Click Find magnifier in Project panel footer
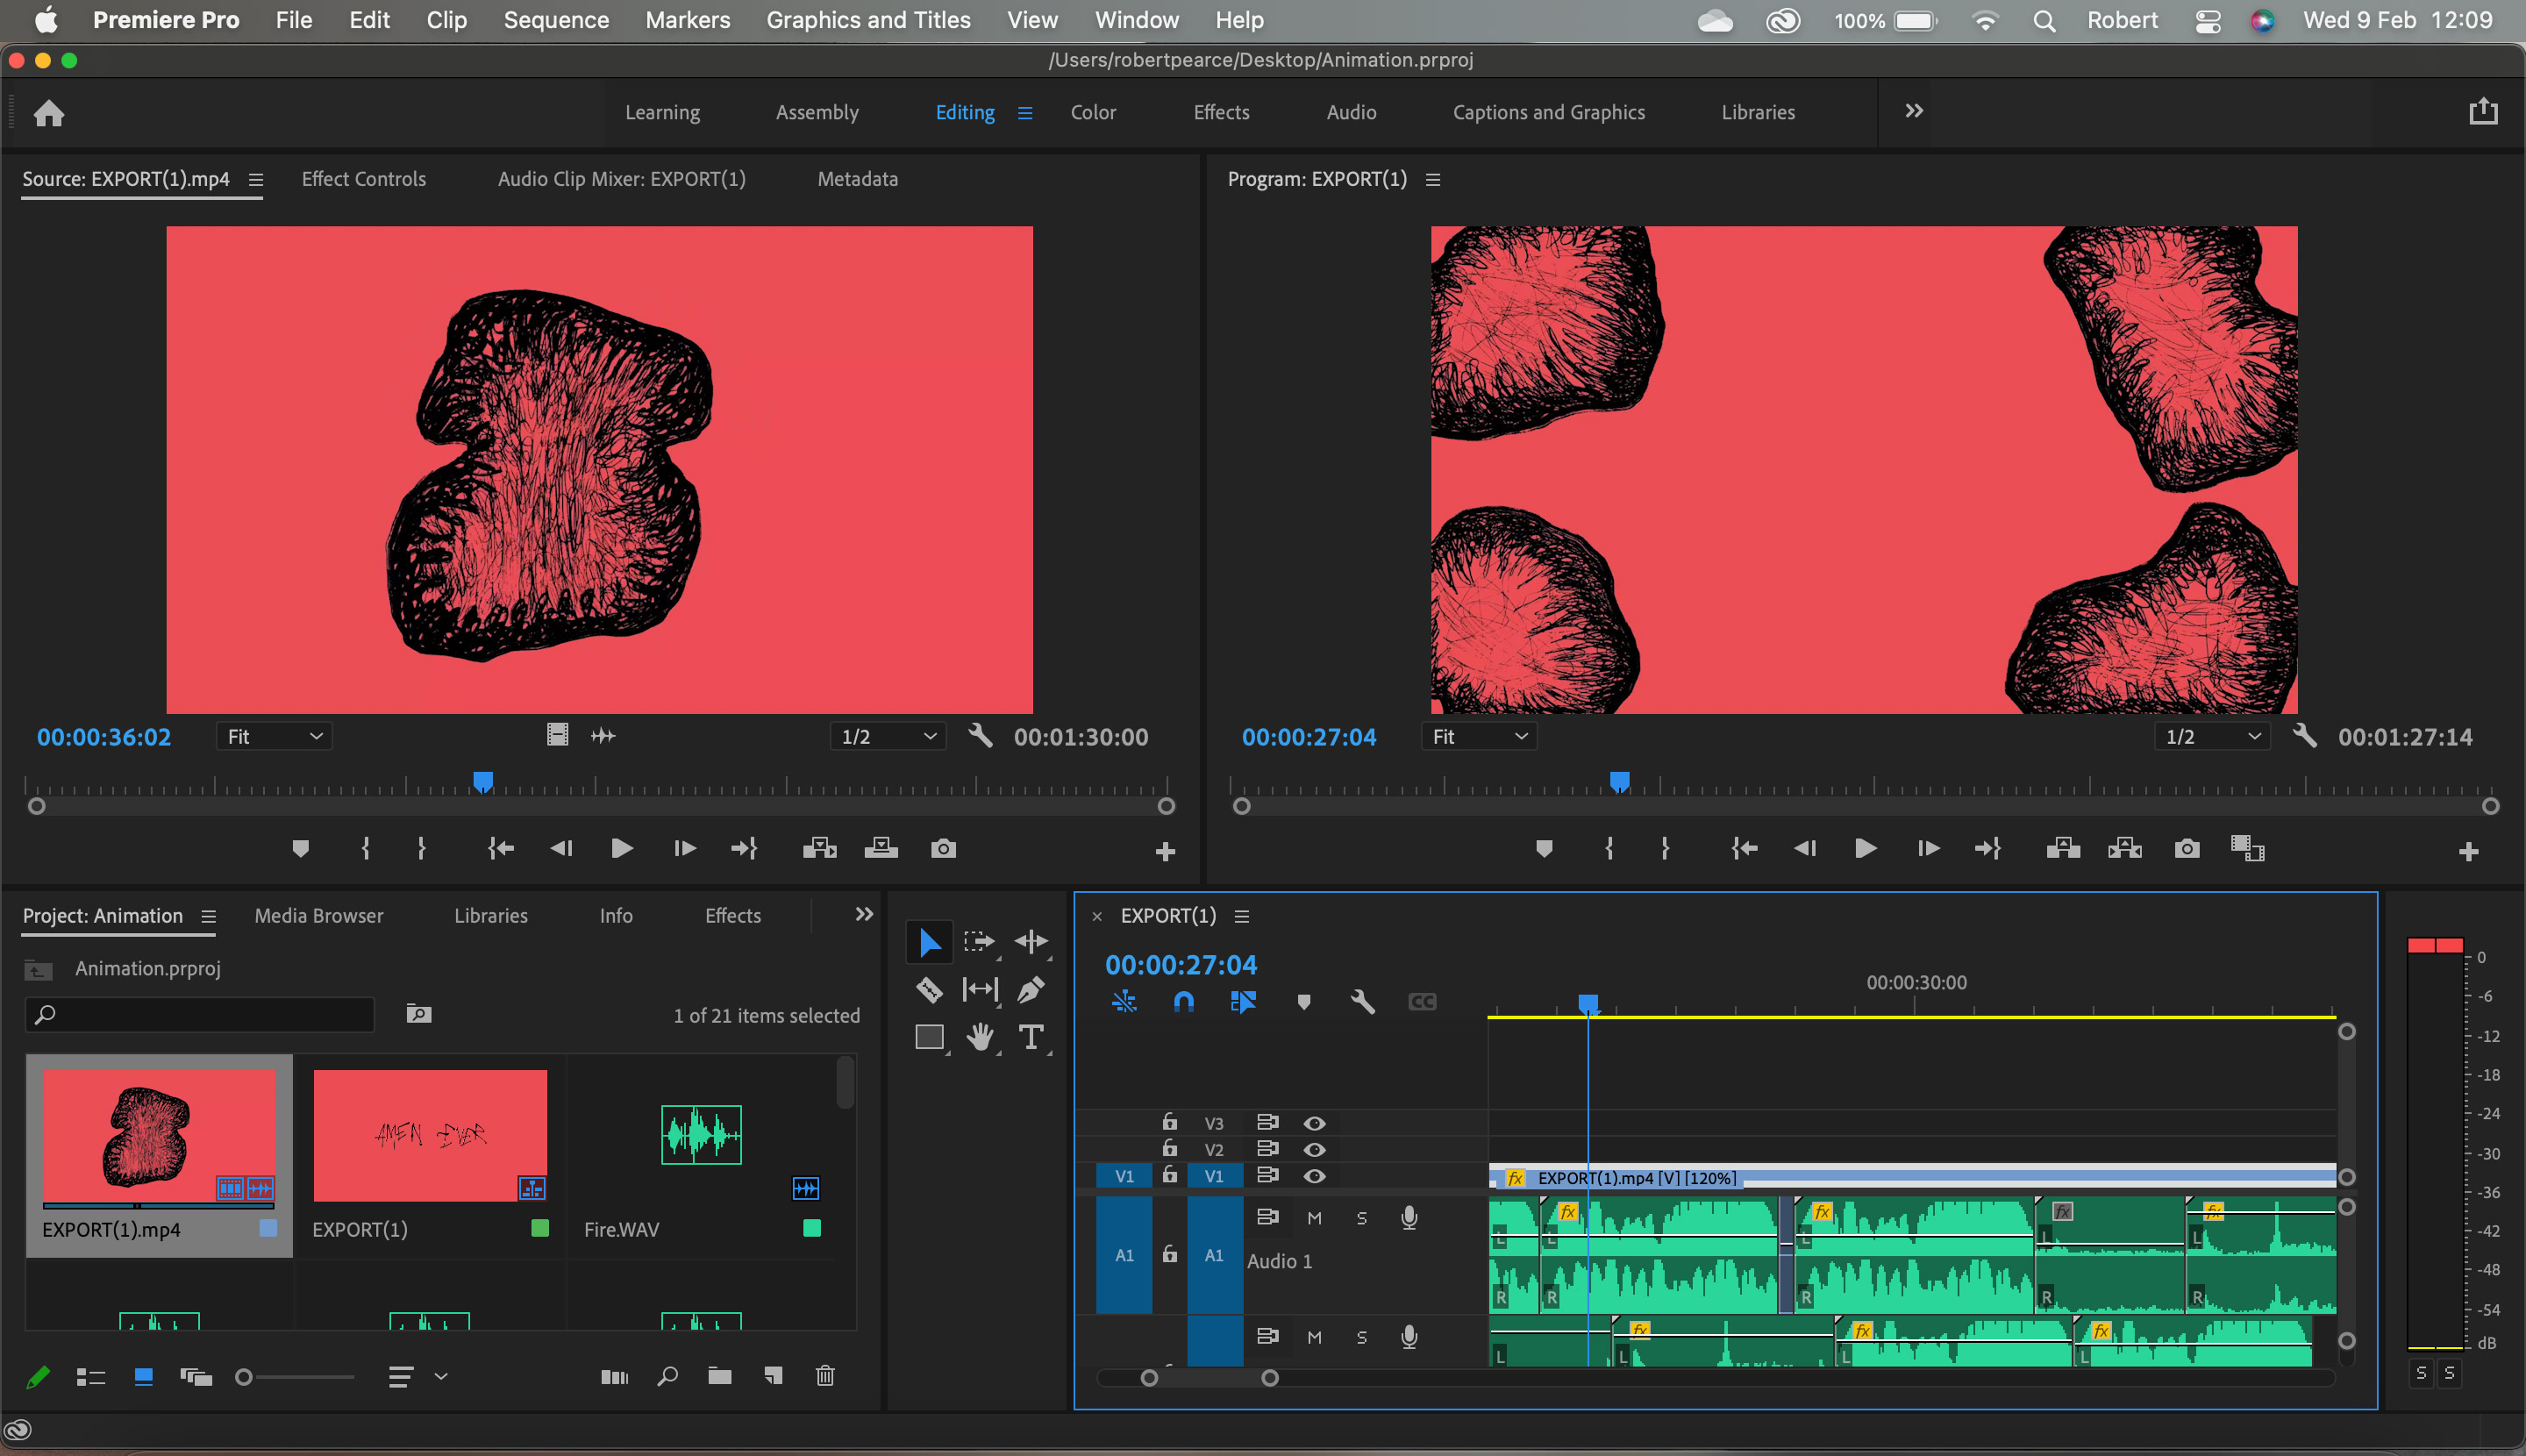This screenshot has width=2526, height=1456. click(667, 1377)
